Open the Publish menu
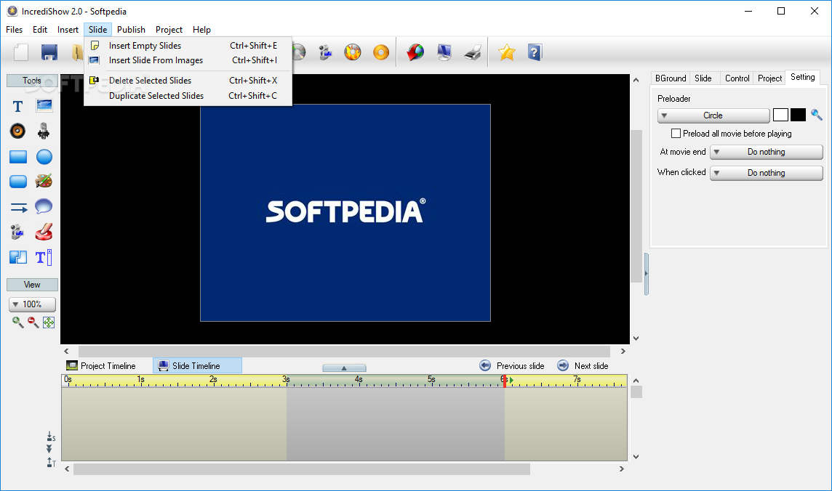The height and width of the screenshot is (491, 832). coord(131,30)
